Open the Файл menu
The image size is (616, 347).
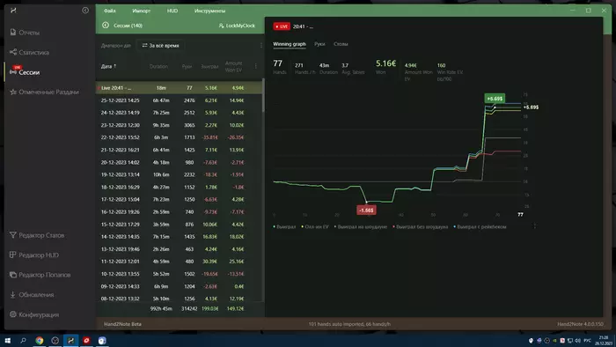110,11
